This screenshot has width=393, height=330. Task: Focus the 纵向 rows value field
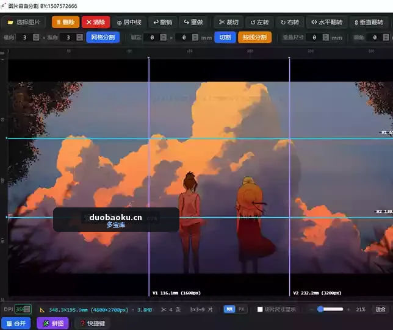68,37
